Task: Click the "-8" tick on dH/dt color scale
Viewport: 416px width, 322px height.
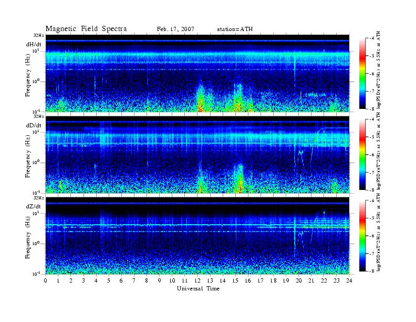Action: (372, 109)
